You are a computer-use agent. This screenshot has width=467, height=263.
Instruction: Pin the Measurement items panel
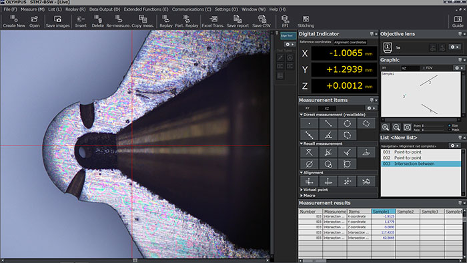[372, 100]
